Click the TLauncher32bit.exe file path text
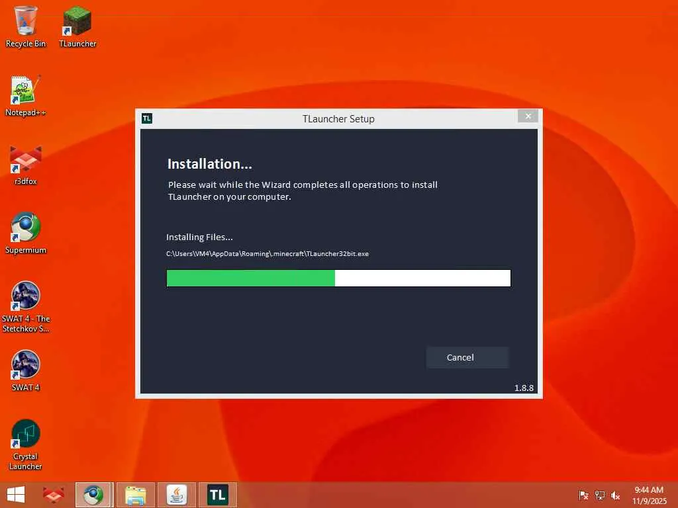The height and width of the screenshot is (508, 678). [x=267, y=253]
